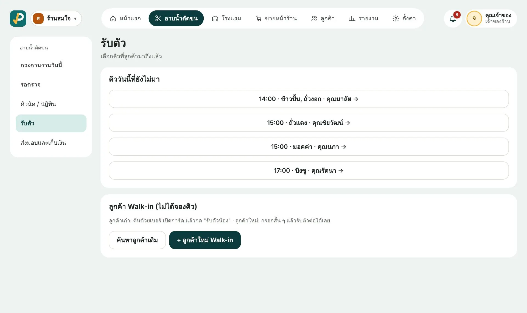Open คิวนัด / ปฏิทิน calendar

(x=51, y=104)
